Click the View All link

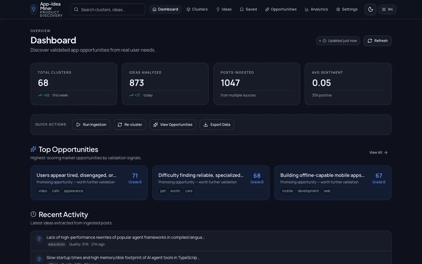point(378,153)
